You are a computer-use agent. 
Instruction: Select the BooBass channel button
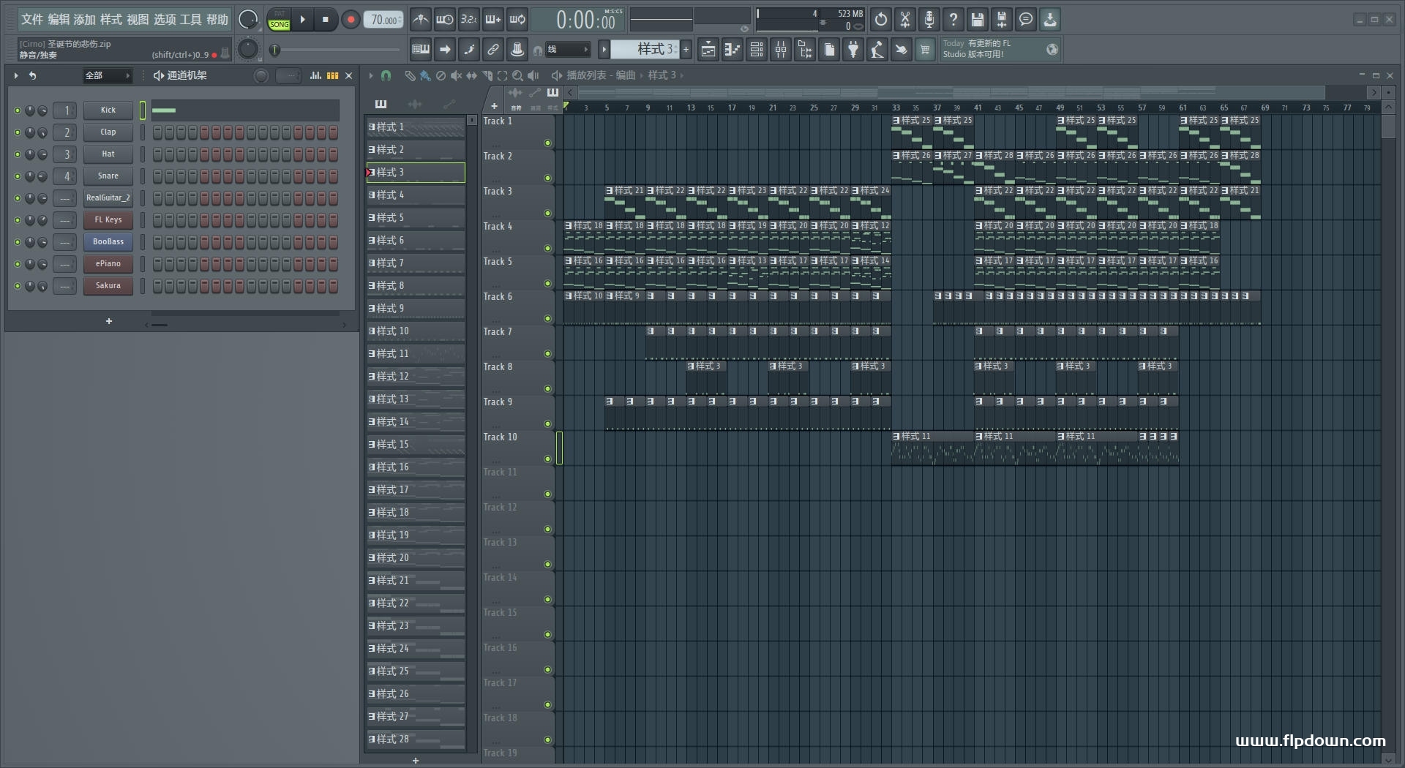[x=108, y=242]
